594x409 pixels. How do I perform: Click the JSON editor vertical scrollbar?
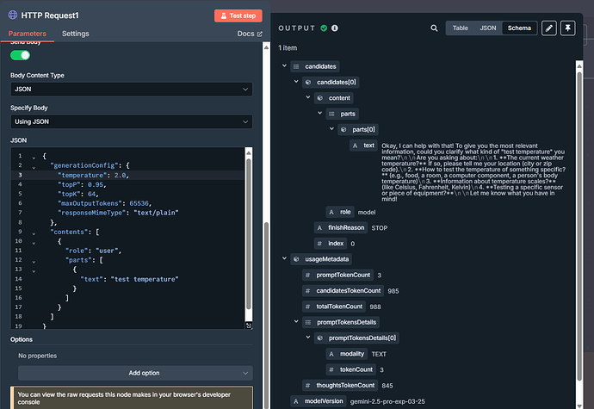tap(249, 233)
